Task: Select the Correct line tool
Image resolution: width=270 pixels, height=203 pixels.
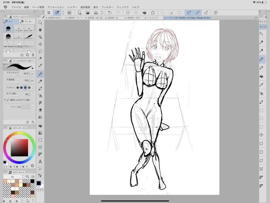Action: [x=40, y=169]
